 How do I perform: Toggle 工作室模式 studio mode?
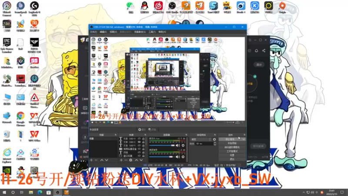(232, 151)
